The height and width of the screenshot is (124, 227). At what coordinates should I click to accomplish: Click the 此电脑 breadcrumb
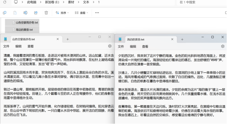click(32, 2)
